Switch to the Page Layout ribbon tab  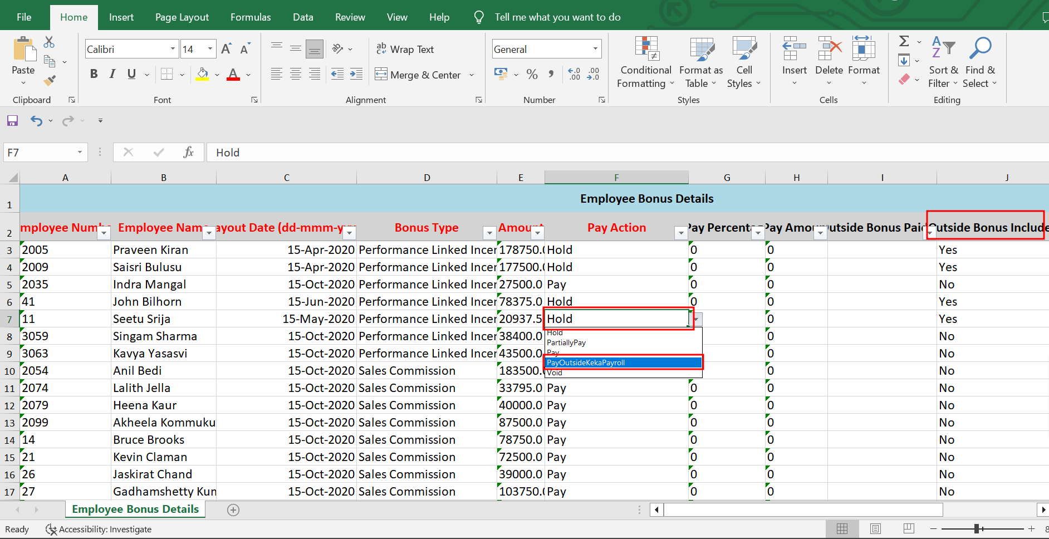[182, 17]
